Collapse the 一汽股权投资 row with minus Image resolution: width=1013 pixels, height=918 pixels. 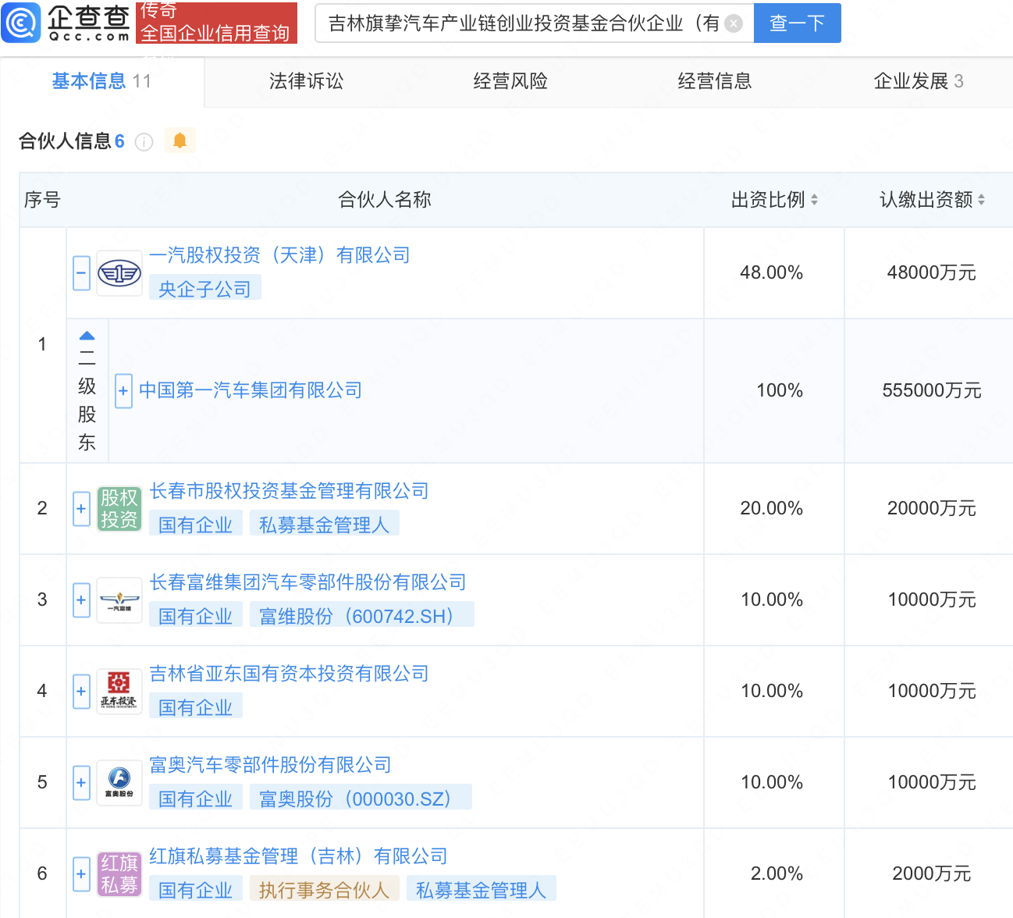[81, 273]
